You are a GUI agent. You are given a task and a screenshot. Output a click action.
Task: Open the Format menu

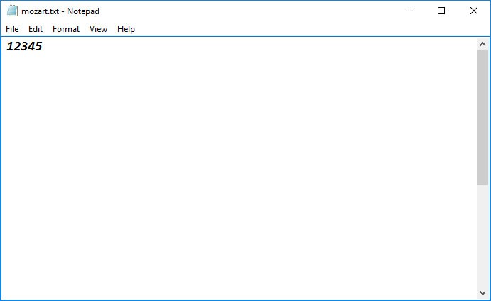click(x=66, y=29)
